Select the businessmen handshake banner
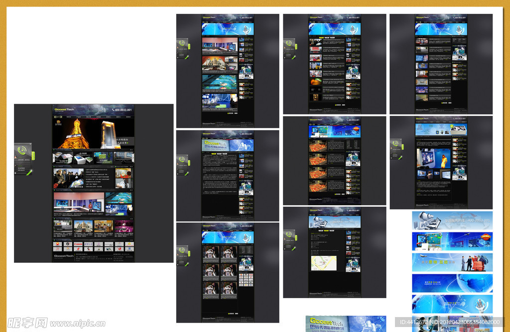 (x=452, y=262)
